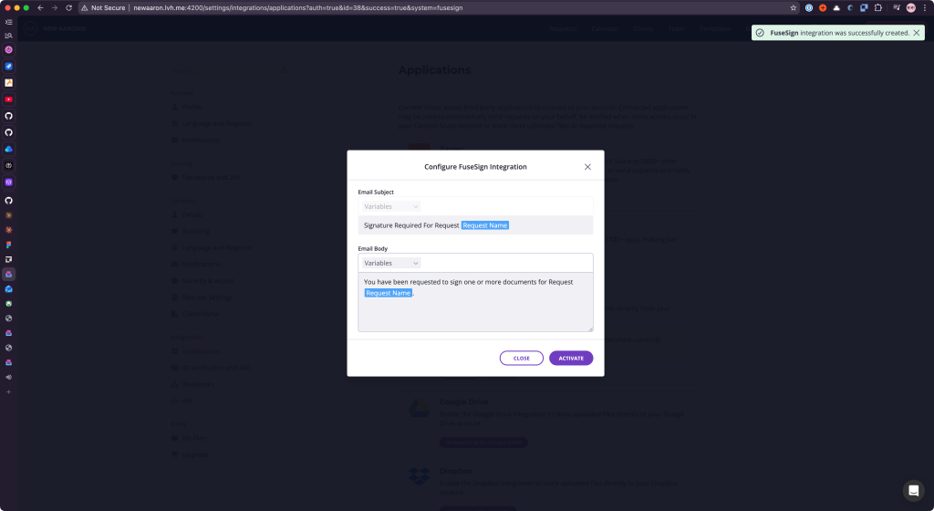Open Team in the top navigation

[676, 28]
